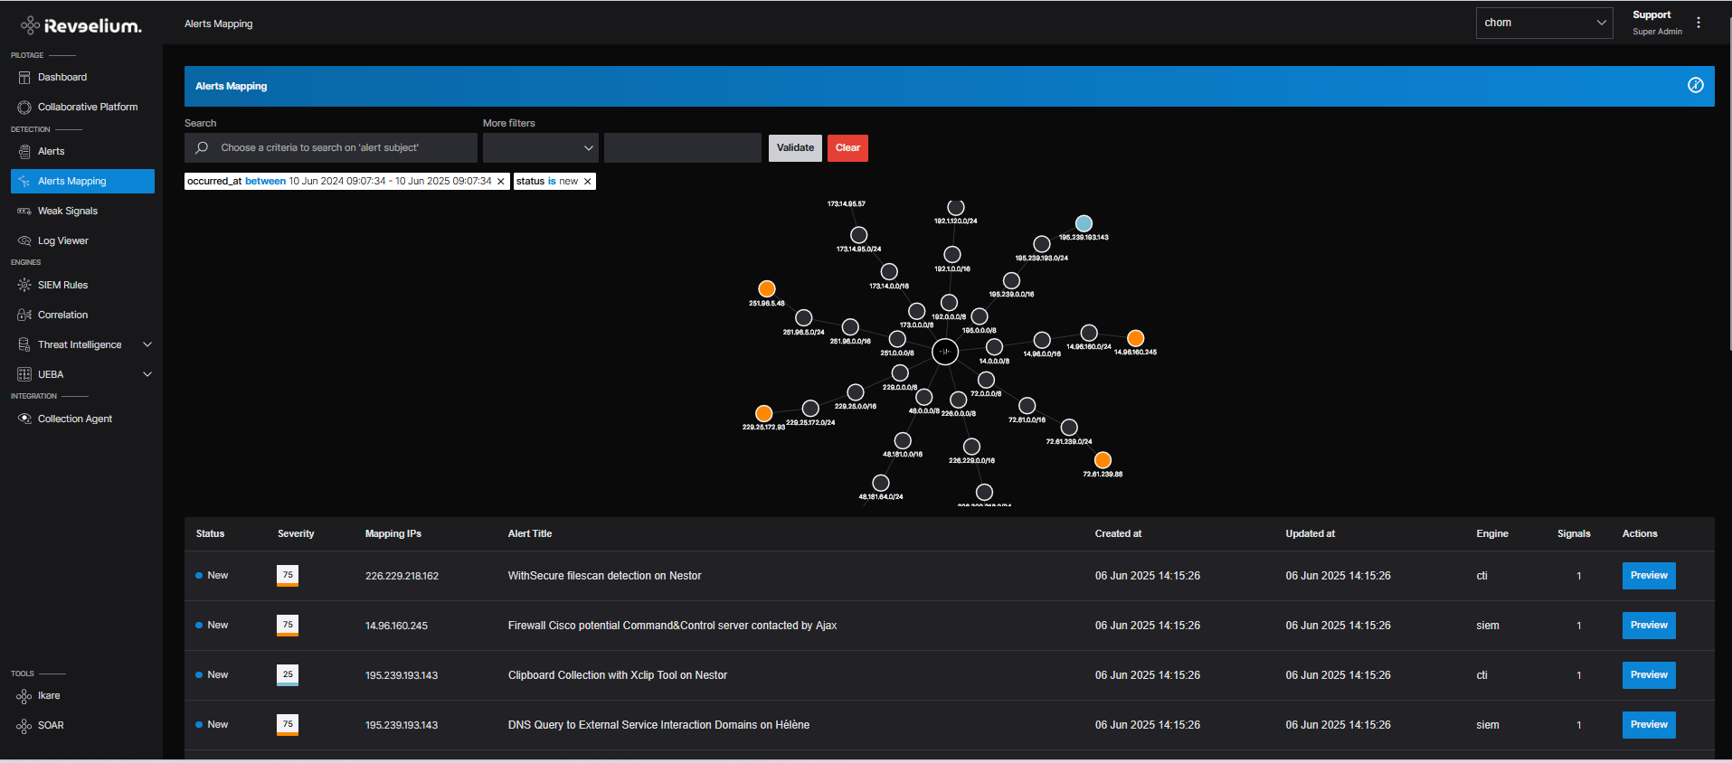
Task: Click the central hub node in graph
Action: (945, 352)
